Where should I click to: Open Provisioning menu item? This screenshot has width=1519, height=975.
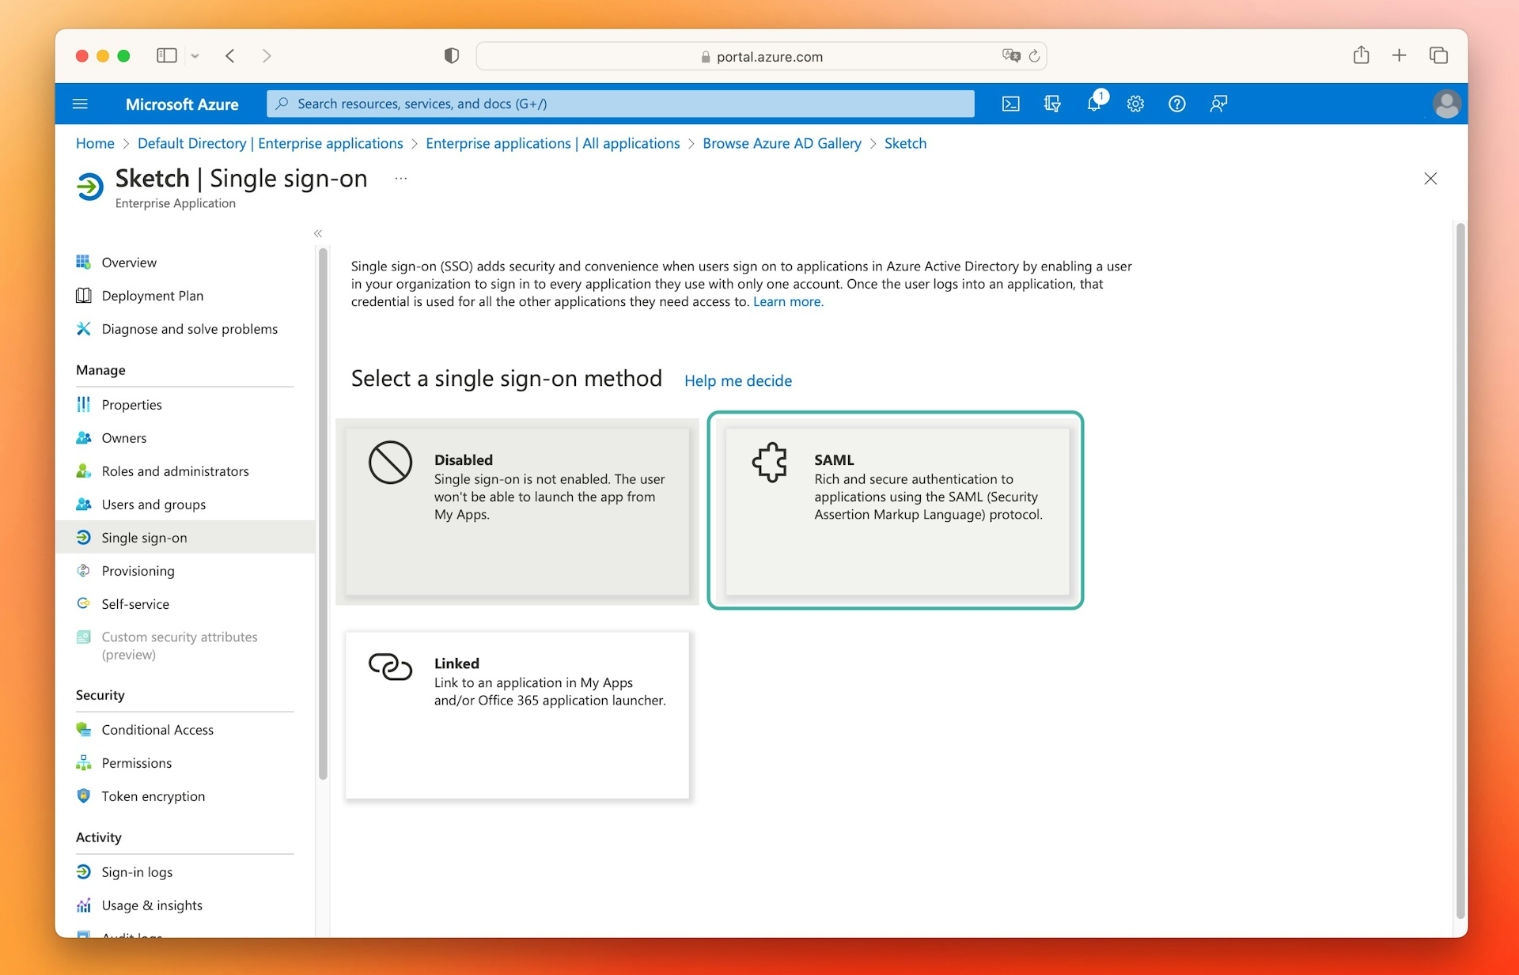coord(185,571)
